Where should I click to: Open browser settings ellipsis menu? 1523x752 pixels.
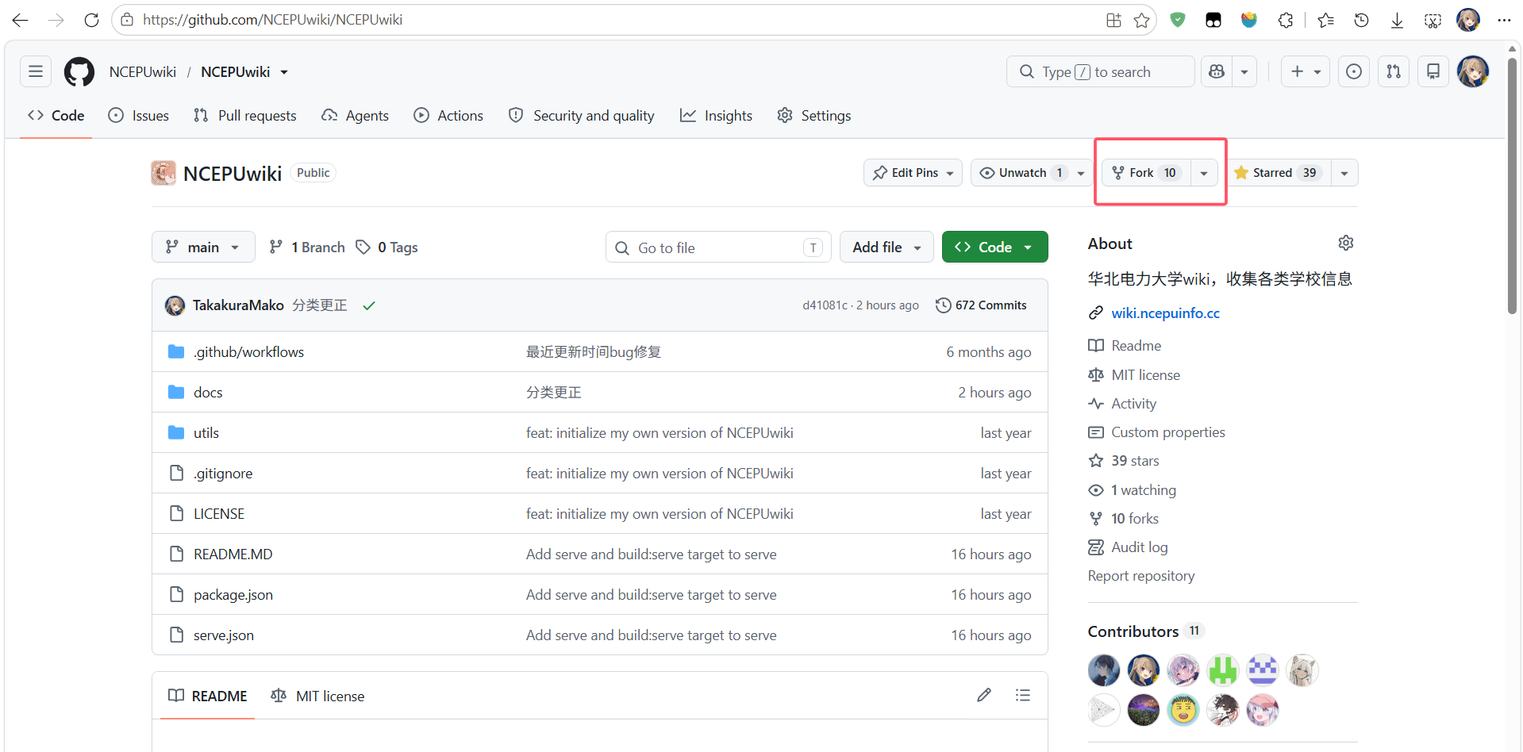tap(1504, 20)
